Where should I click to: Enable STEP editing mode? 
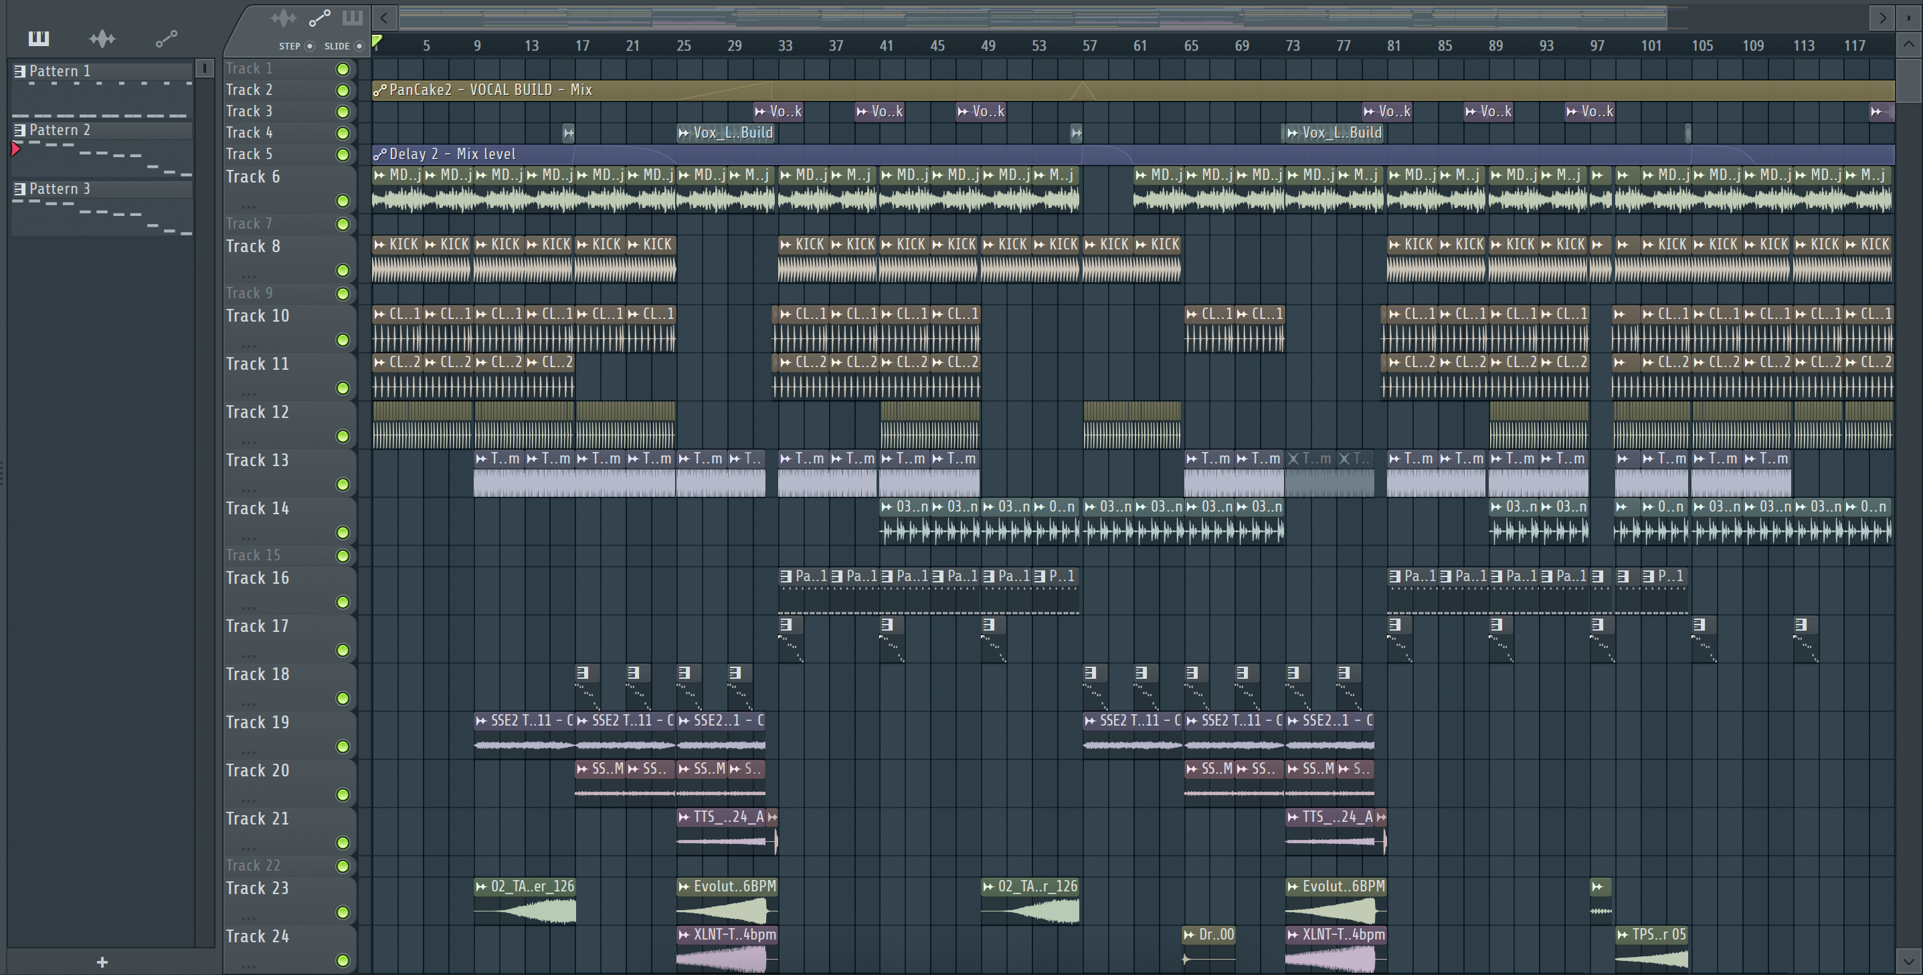pyautogui.click(x=310, y=46)
